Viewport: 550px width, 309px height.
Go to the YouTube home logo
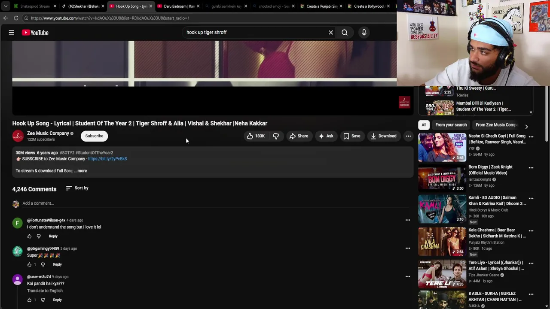[35, 33]
